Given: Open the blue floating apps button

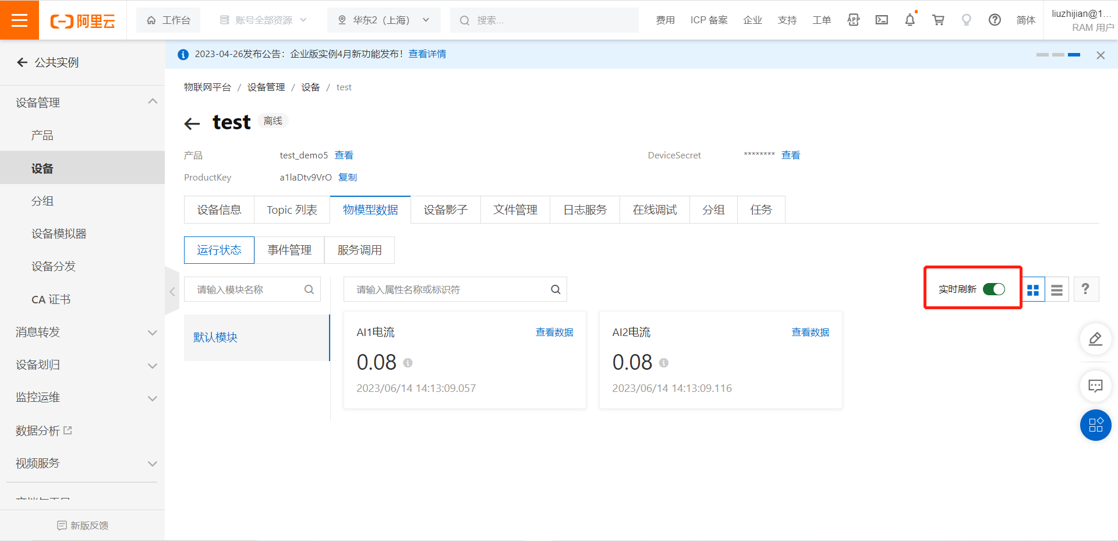Looking at the screenshot, I should 1095,425.
